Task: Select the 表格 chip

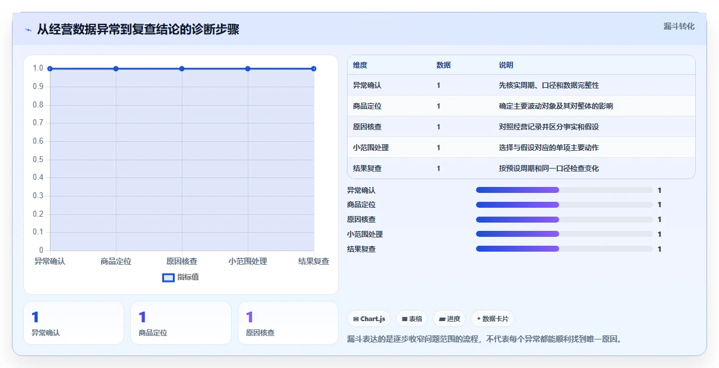Action: [x=412, y=319]
